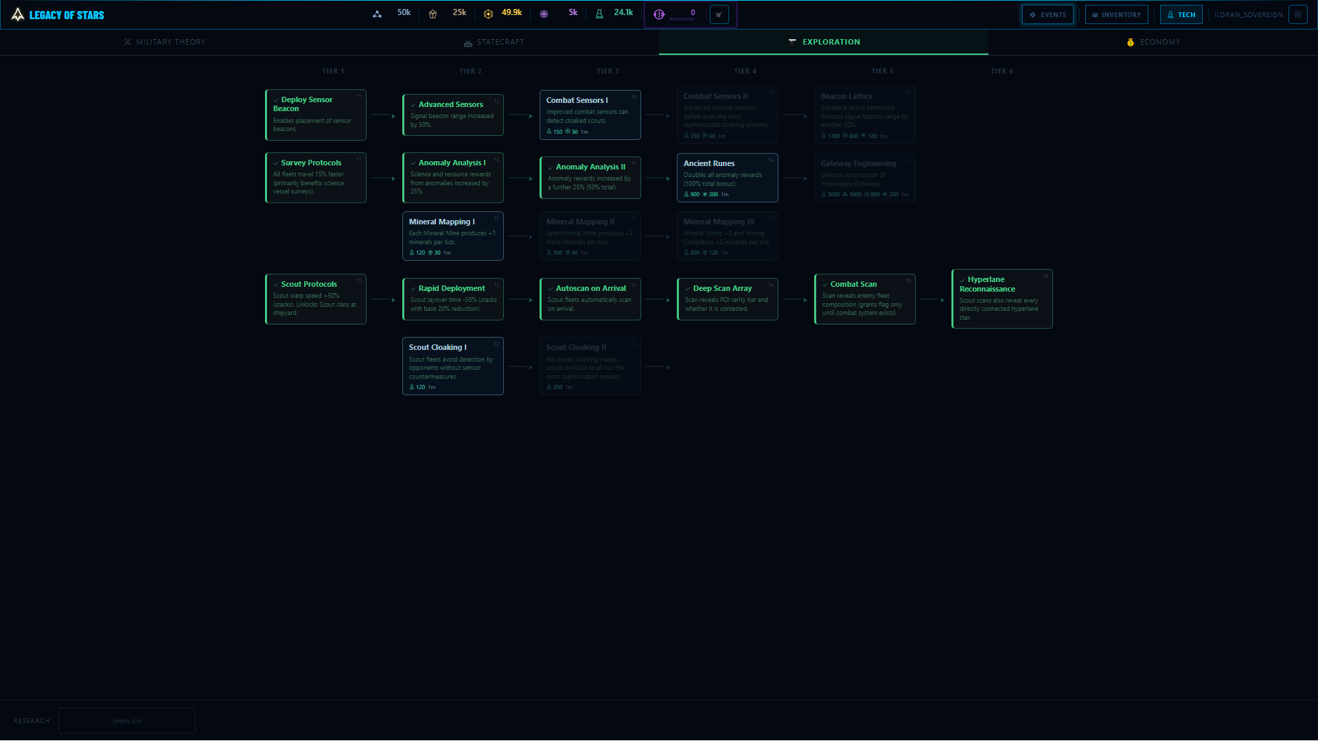The image size is (1318, 741).
Task: Click the Combat Sensors I science cost 150
Action: pos(555,132)
